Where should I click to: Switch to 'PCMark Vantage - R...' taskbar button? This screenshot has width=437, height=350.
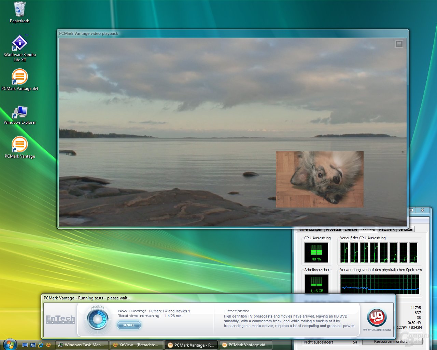191,345
